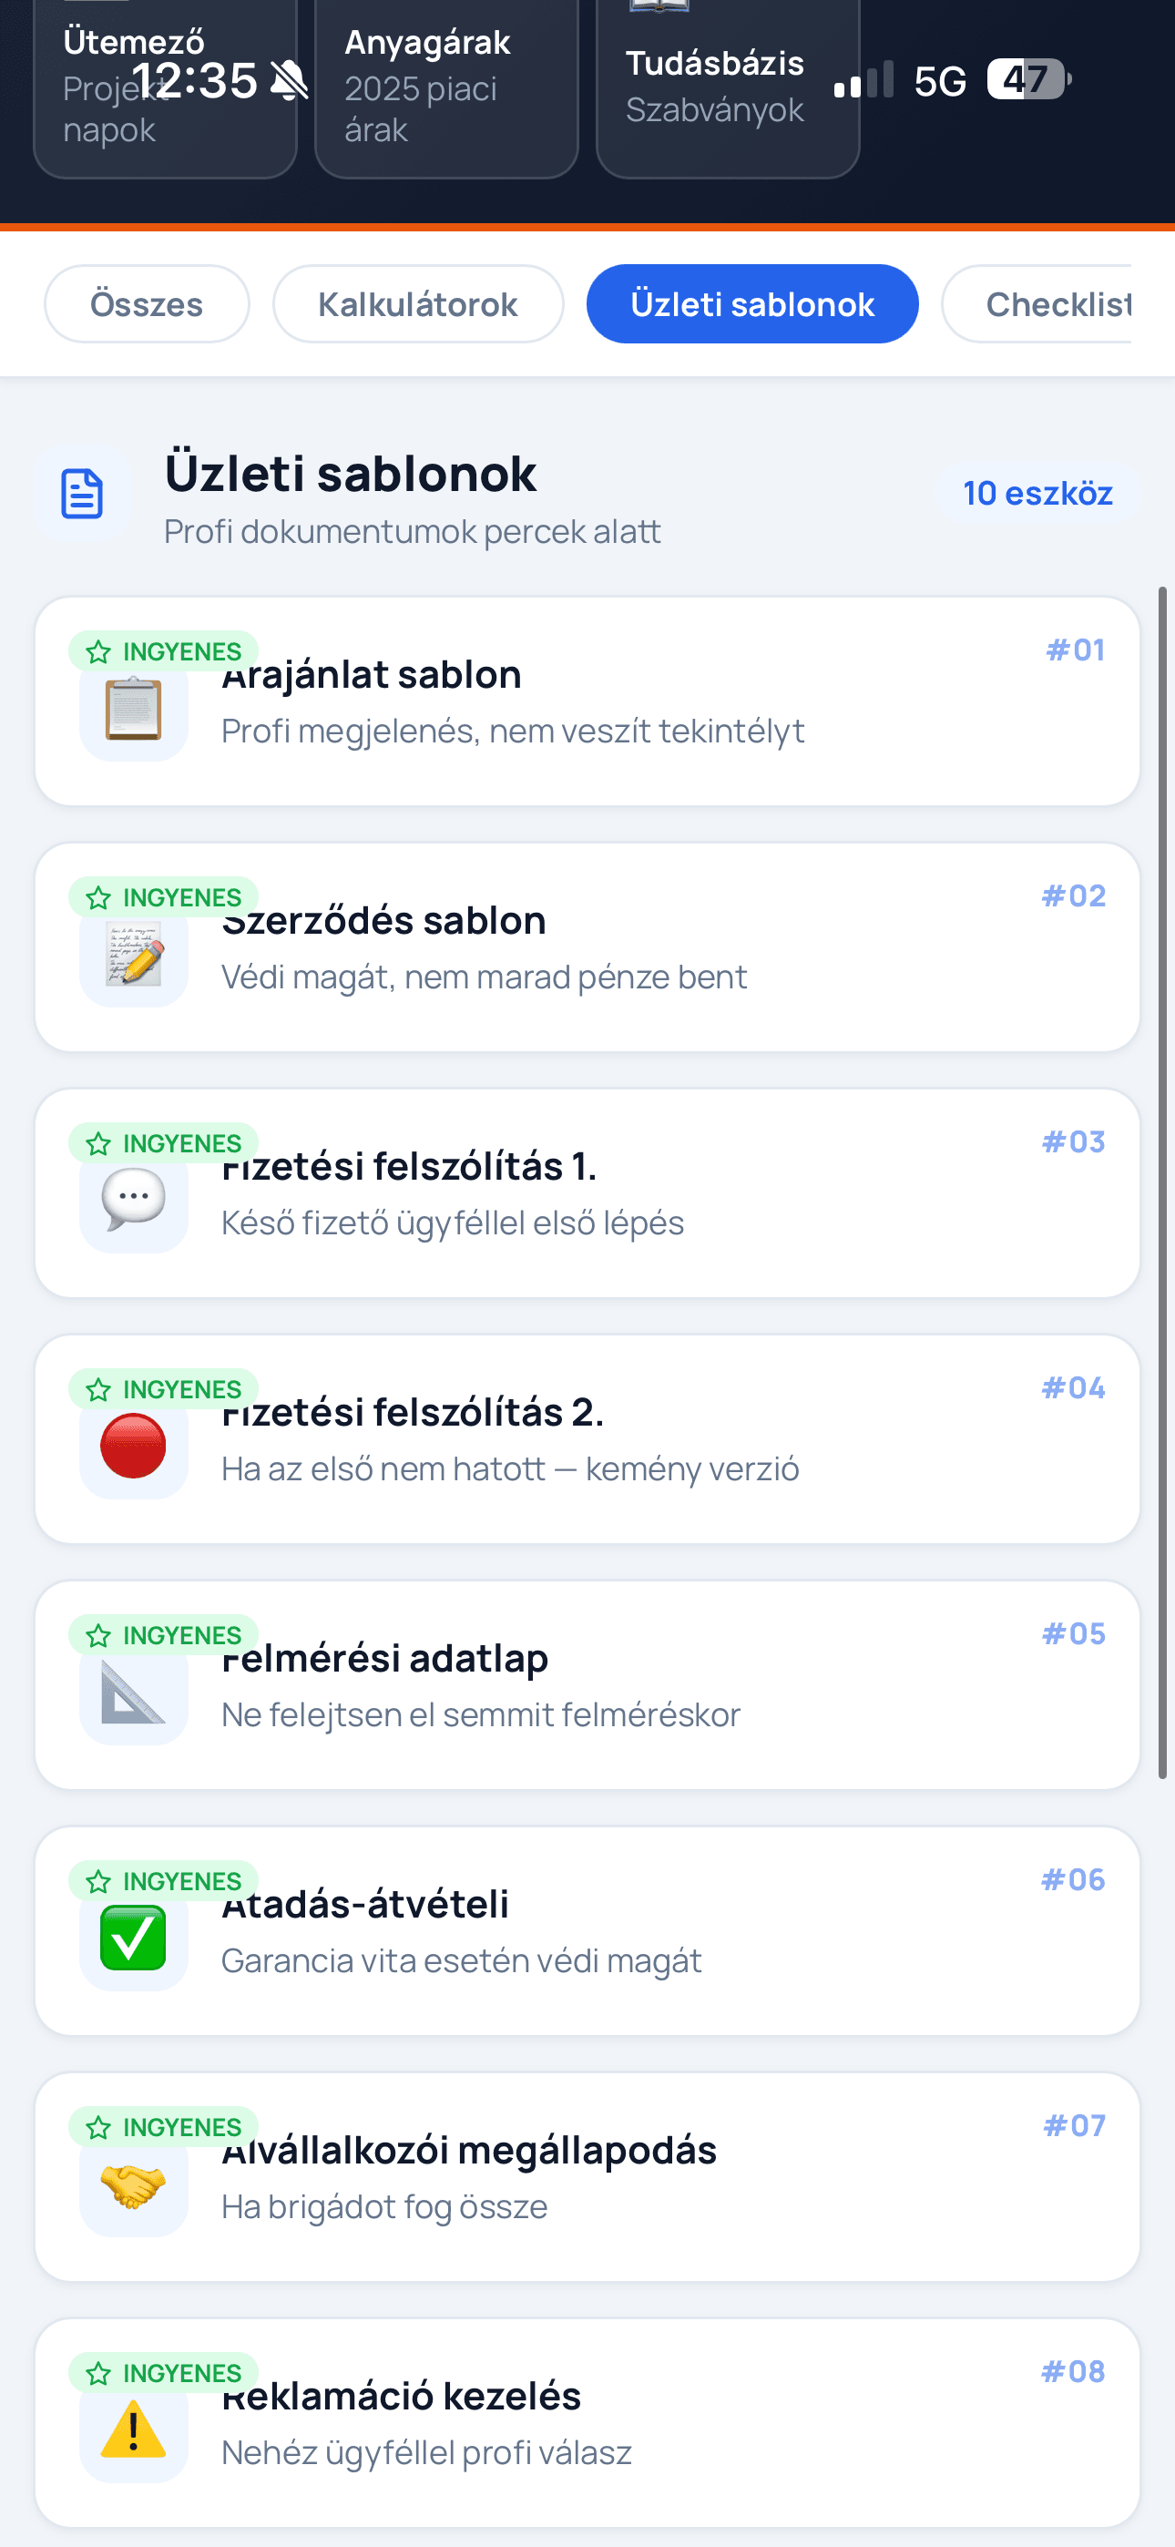
Task: Tap the blue document icon beside Üzleti sablonok
Action: coord(82,494)
